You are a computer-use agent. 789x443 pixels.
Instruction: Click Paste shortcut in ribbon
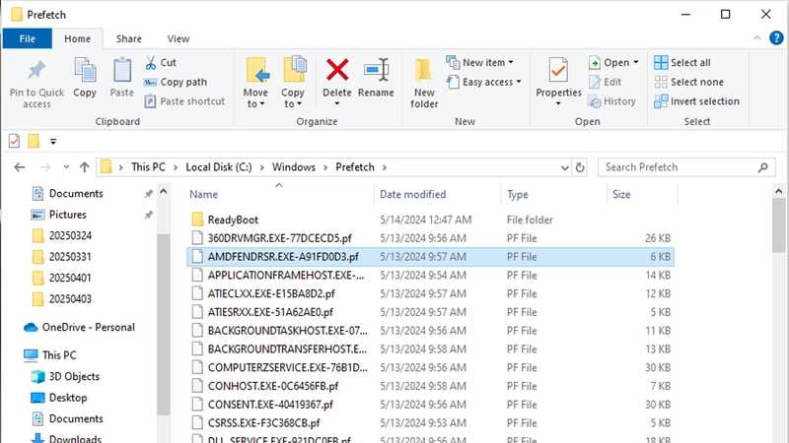tap(184, 101)
